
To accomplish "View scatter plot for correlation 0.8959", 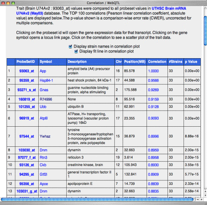I will pos(154,150).
